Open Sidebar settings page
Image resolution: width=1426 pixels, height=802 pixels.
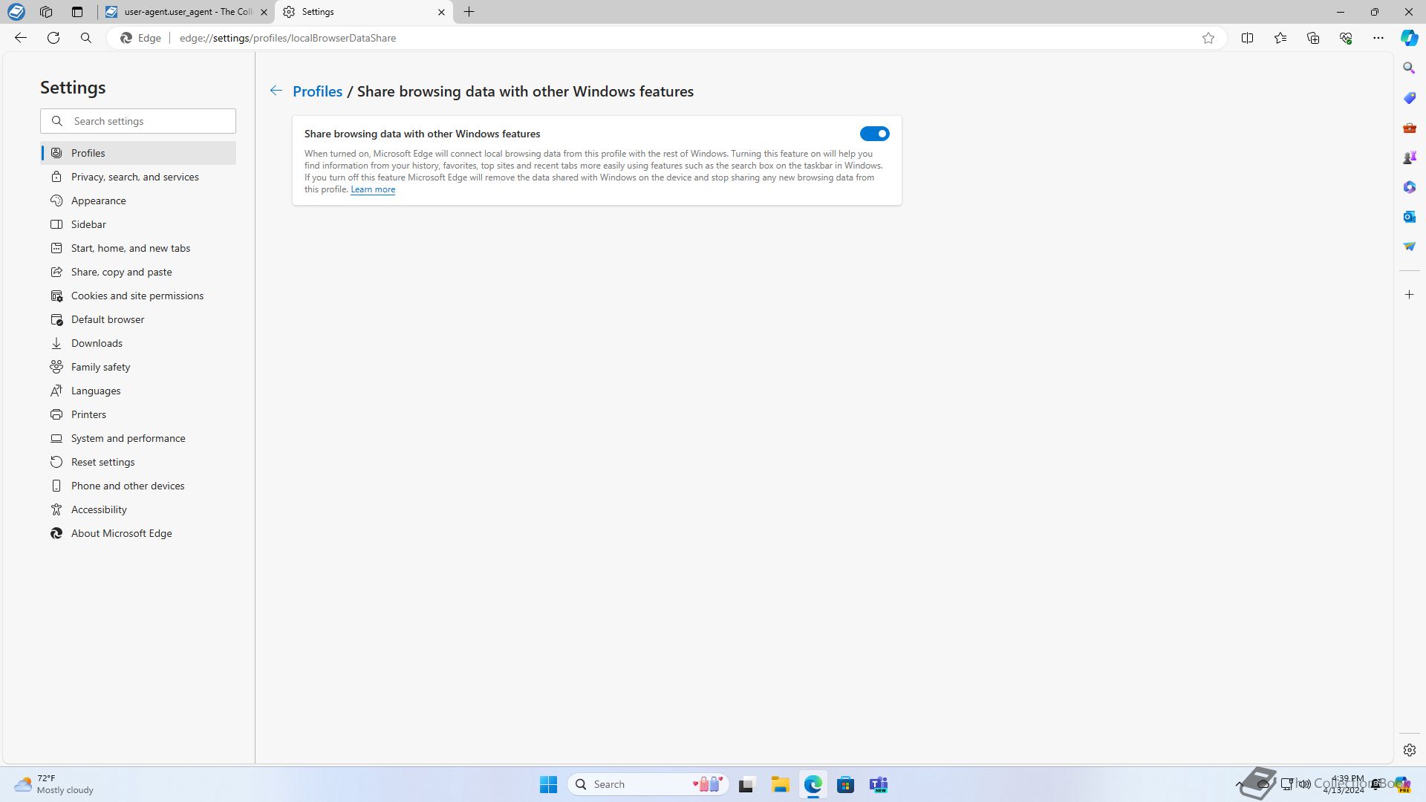click(138, 224)
